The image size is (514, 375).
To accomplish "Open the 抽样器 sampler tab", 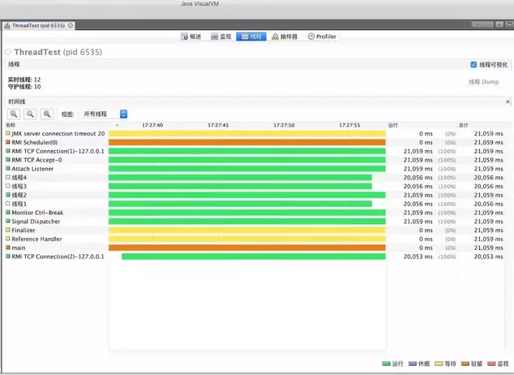I will (x=285, y=36).
